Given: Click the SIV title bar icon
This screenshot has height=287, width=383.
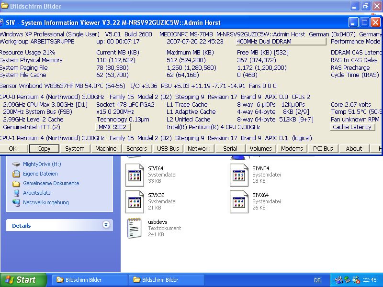Looking at the screenshot, I should 2,22.
